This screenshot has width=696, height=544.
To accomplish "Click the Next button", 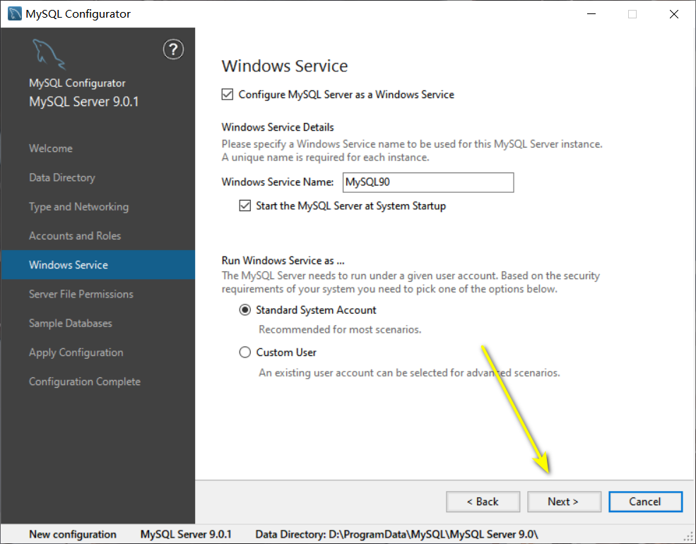I will [x=564, y=502].
